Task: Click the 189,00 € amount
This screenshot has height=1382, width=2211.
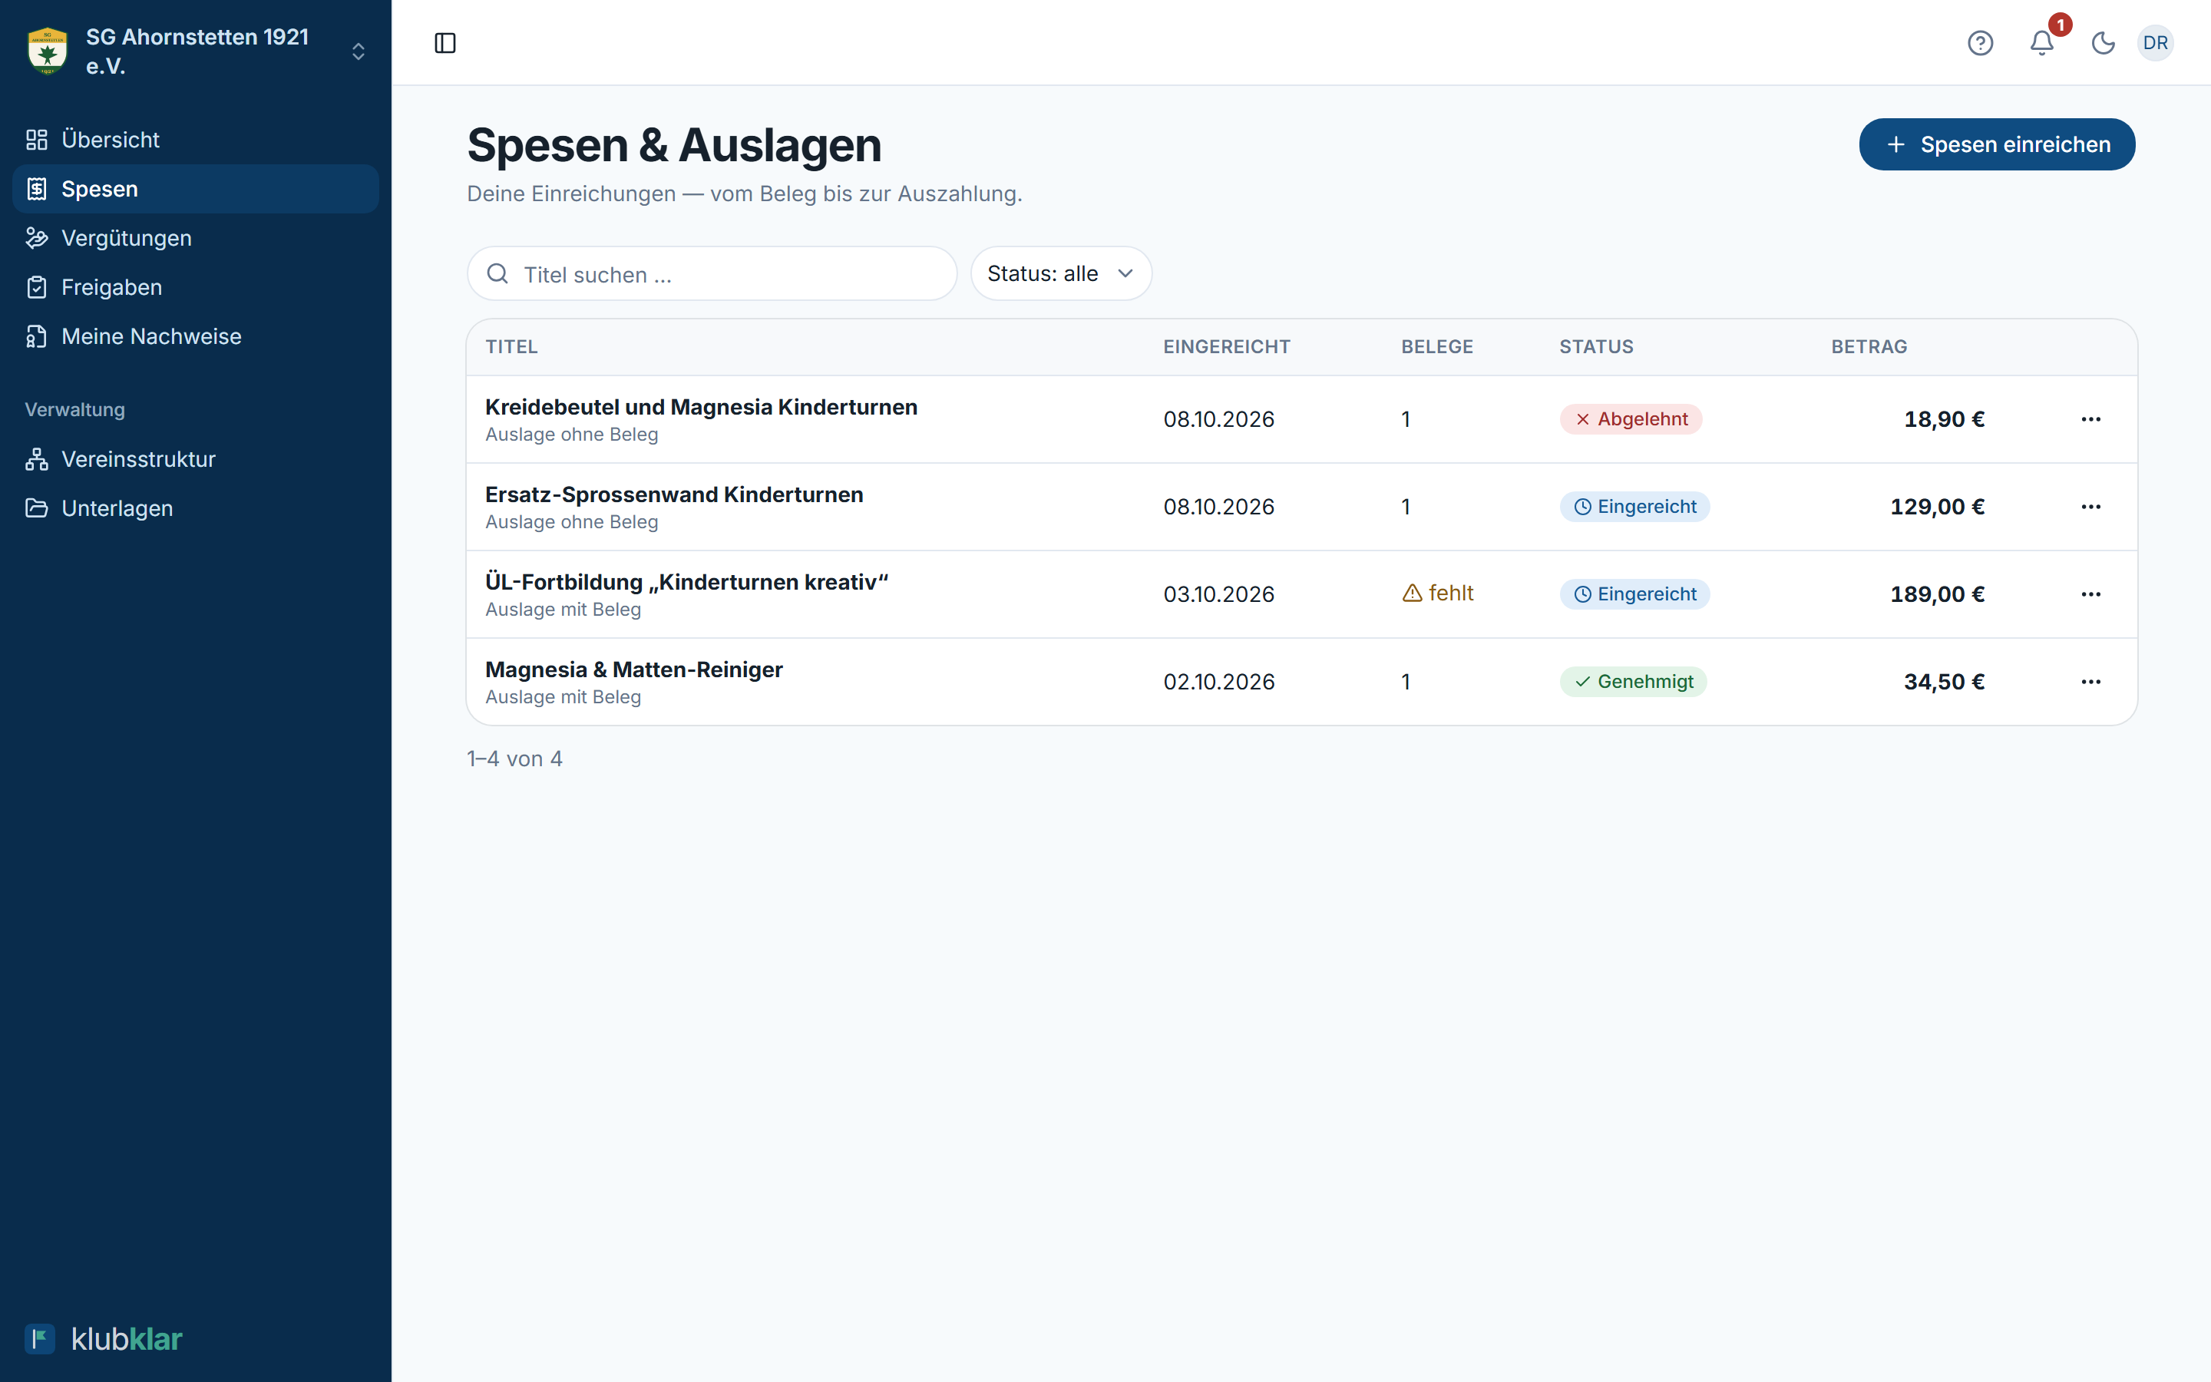Action: pyautogui.click(x=1937, y=595)
